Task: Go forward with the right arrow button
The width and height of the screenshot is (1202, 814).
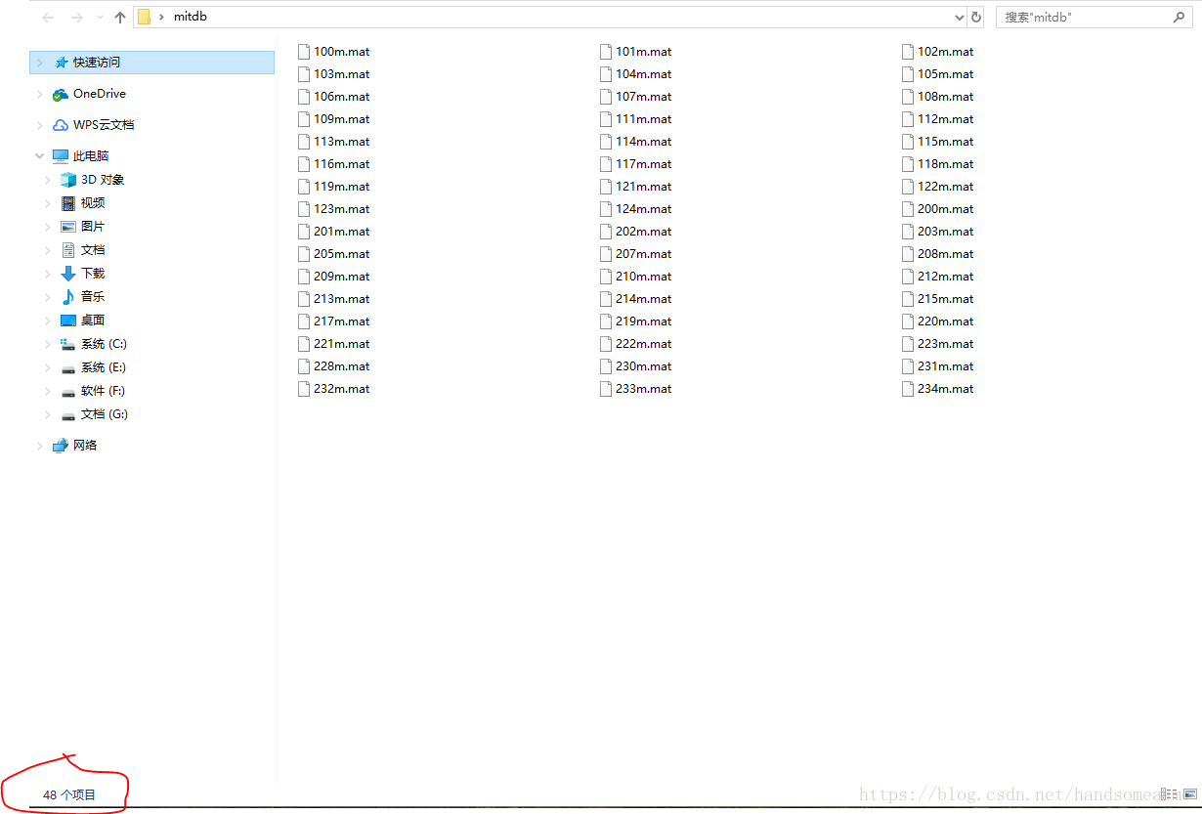Action: [x=77, y=18]
